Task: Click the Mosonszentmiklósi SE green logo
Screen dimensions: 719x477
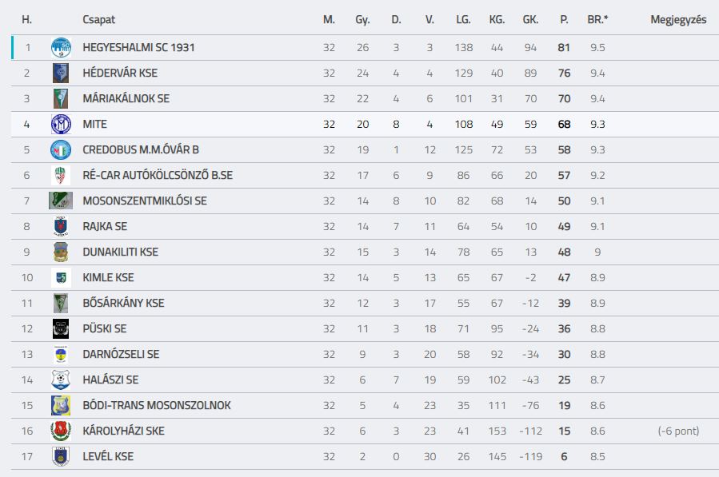Action: [x=61, y=201]
